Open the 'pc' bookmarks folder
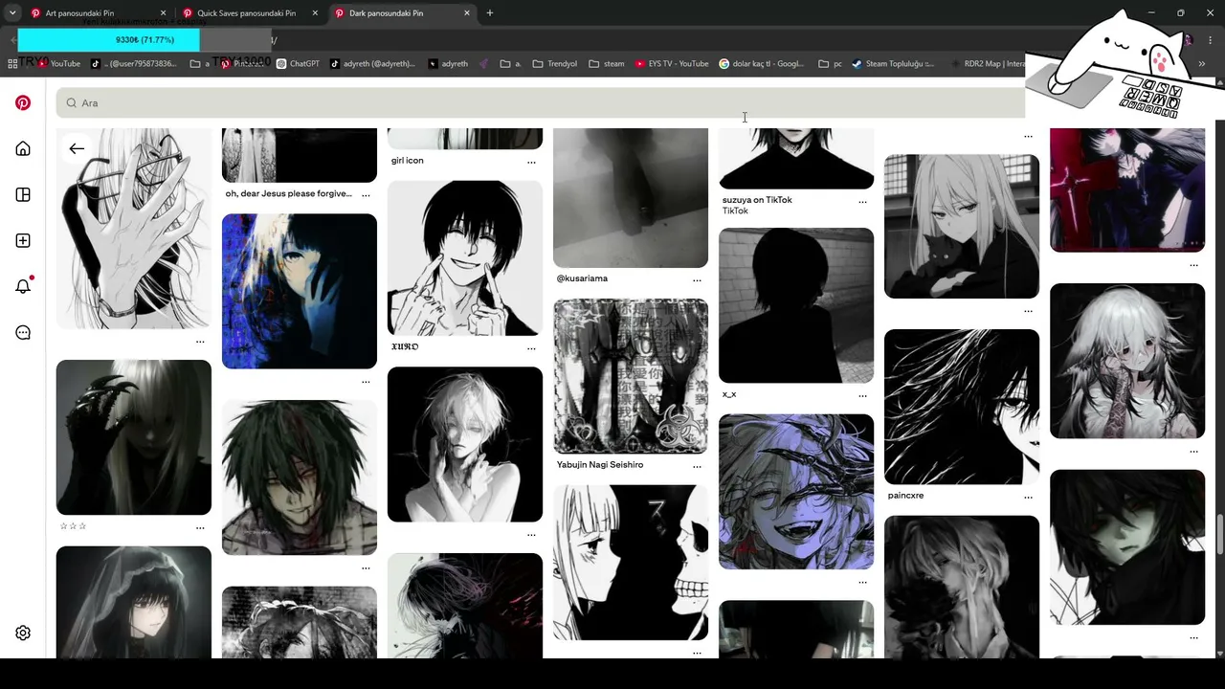Viewport: 1225px width, 689px height. pyautogui.click(x=830, y=64)
